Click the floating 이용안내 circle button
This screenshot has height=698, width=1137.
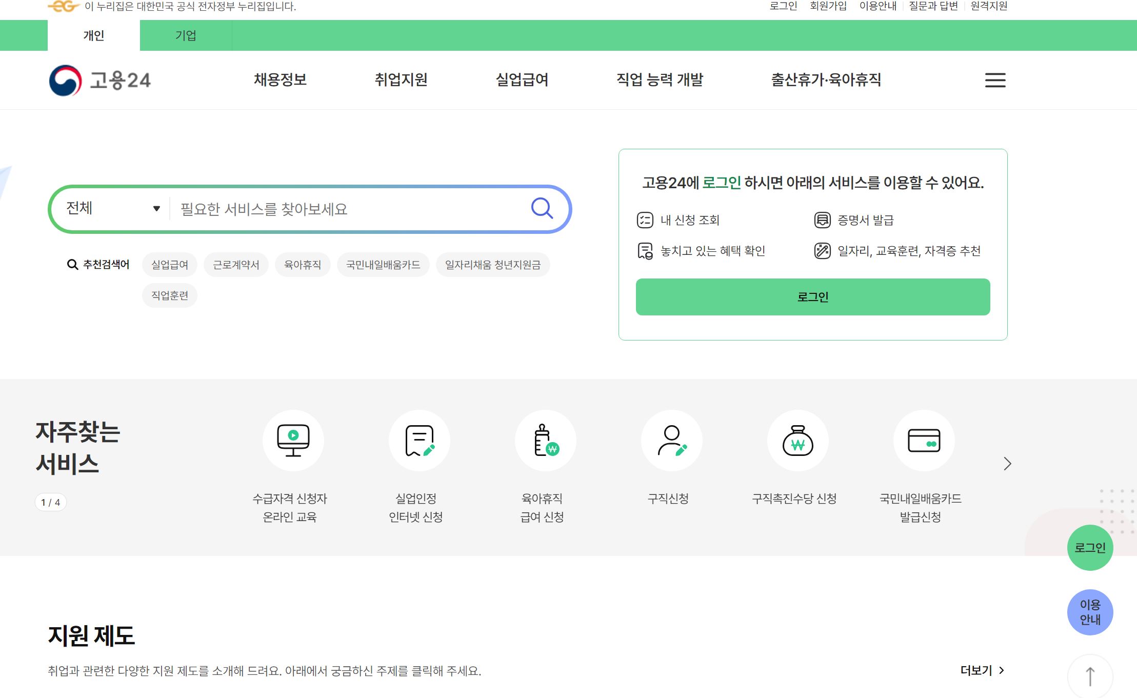pyautogui.click(x=1090, y=611)
